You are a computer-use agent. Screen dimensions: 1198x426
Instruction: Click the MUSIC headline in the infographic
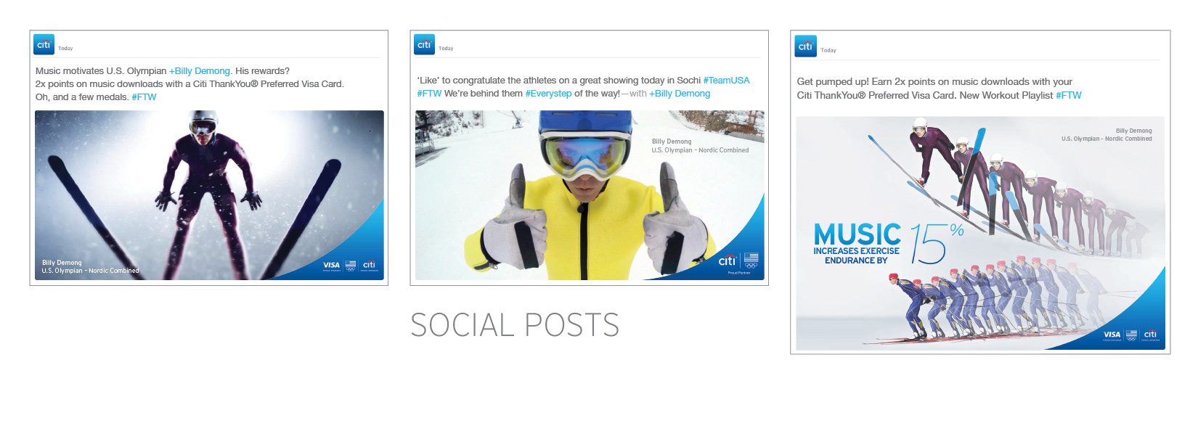point(857,234)
